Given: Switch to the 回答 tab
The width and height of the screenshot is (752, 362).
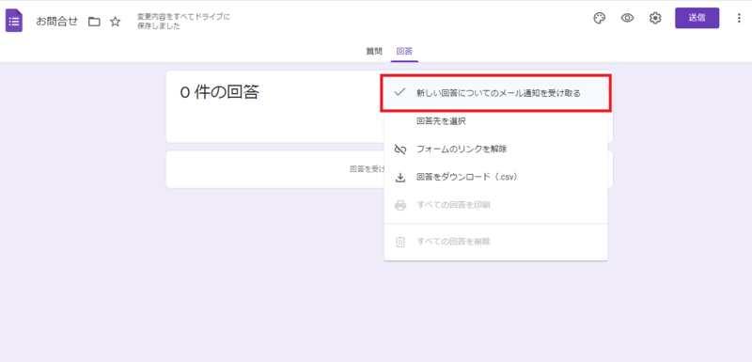Looking at the screenshot, I should pos(404,52).
